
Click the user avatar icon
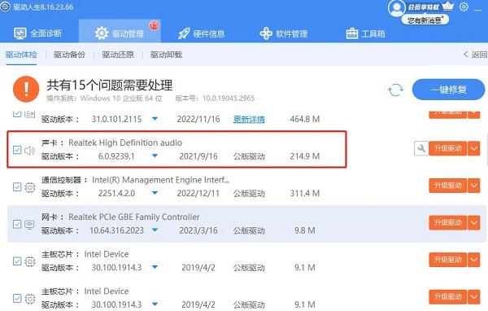click(396, 8)
